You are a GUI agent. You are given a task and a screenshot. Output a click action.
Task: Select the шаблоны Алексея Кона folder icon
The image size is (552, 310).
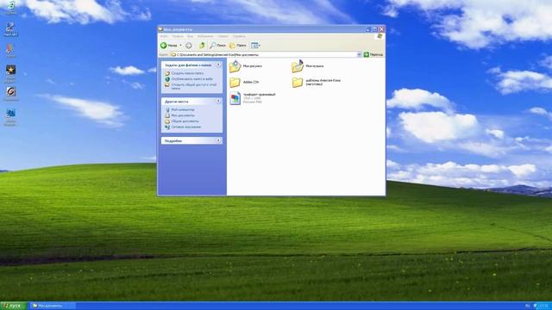pyautogui.click(x=298, y=83)
